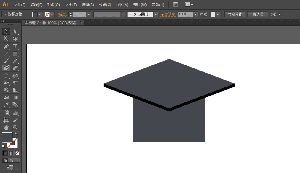Open Adobe Bridge via Br icon
Screen dimensions: 300x173
(176, 5)
